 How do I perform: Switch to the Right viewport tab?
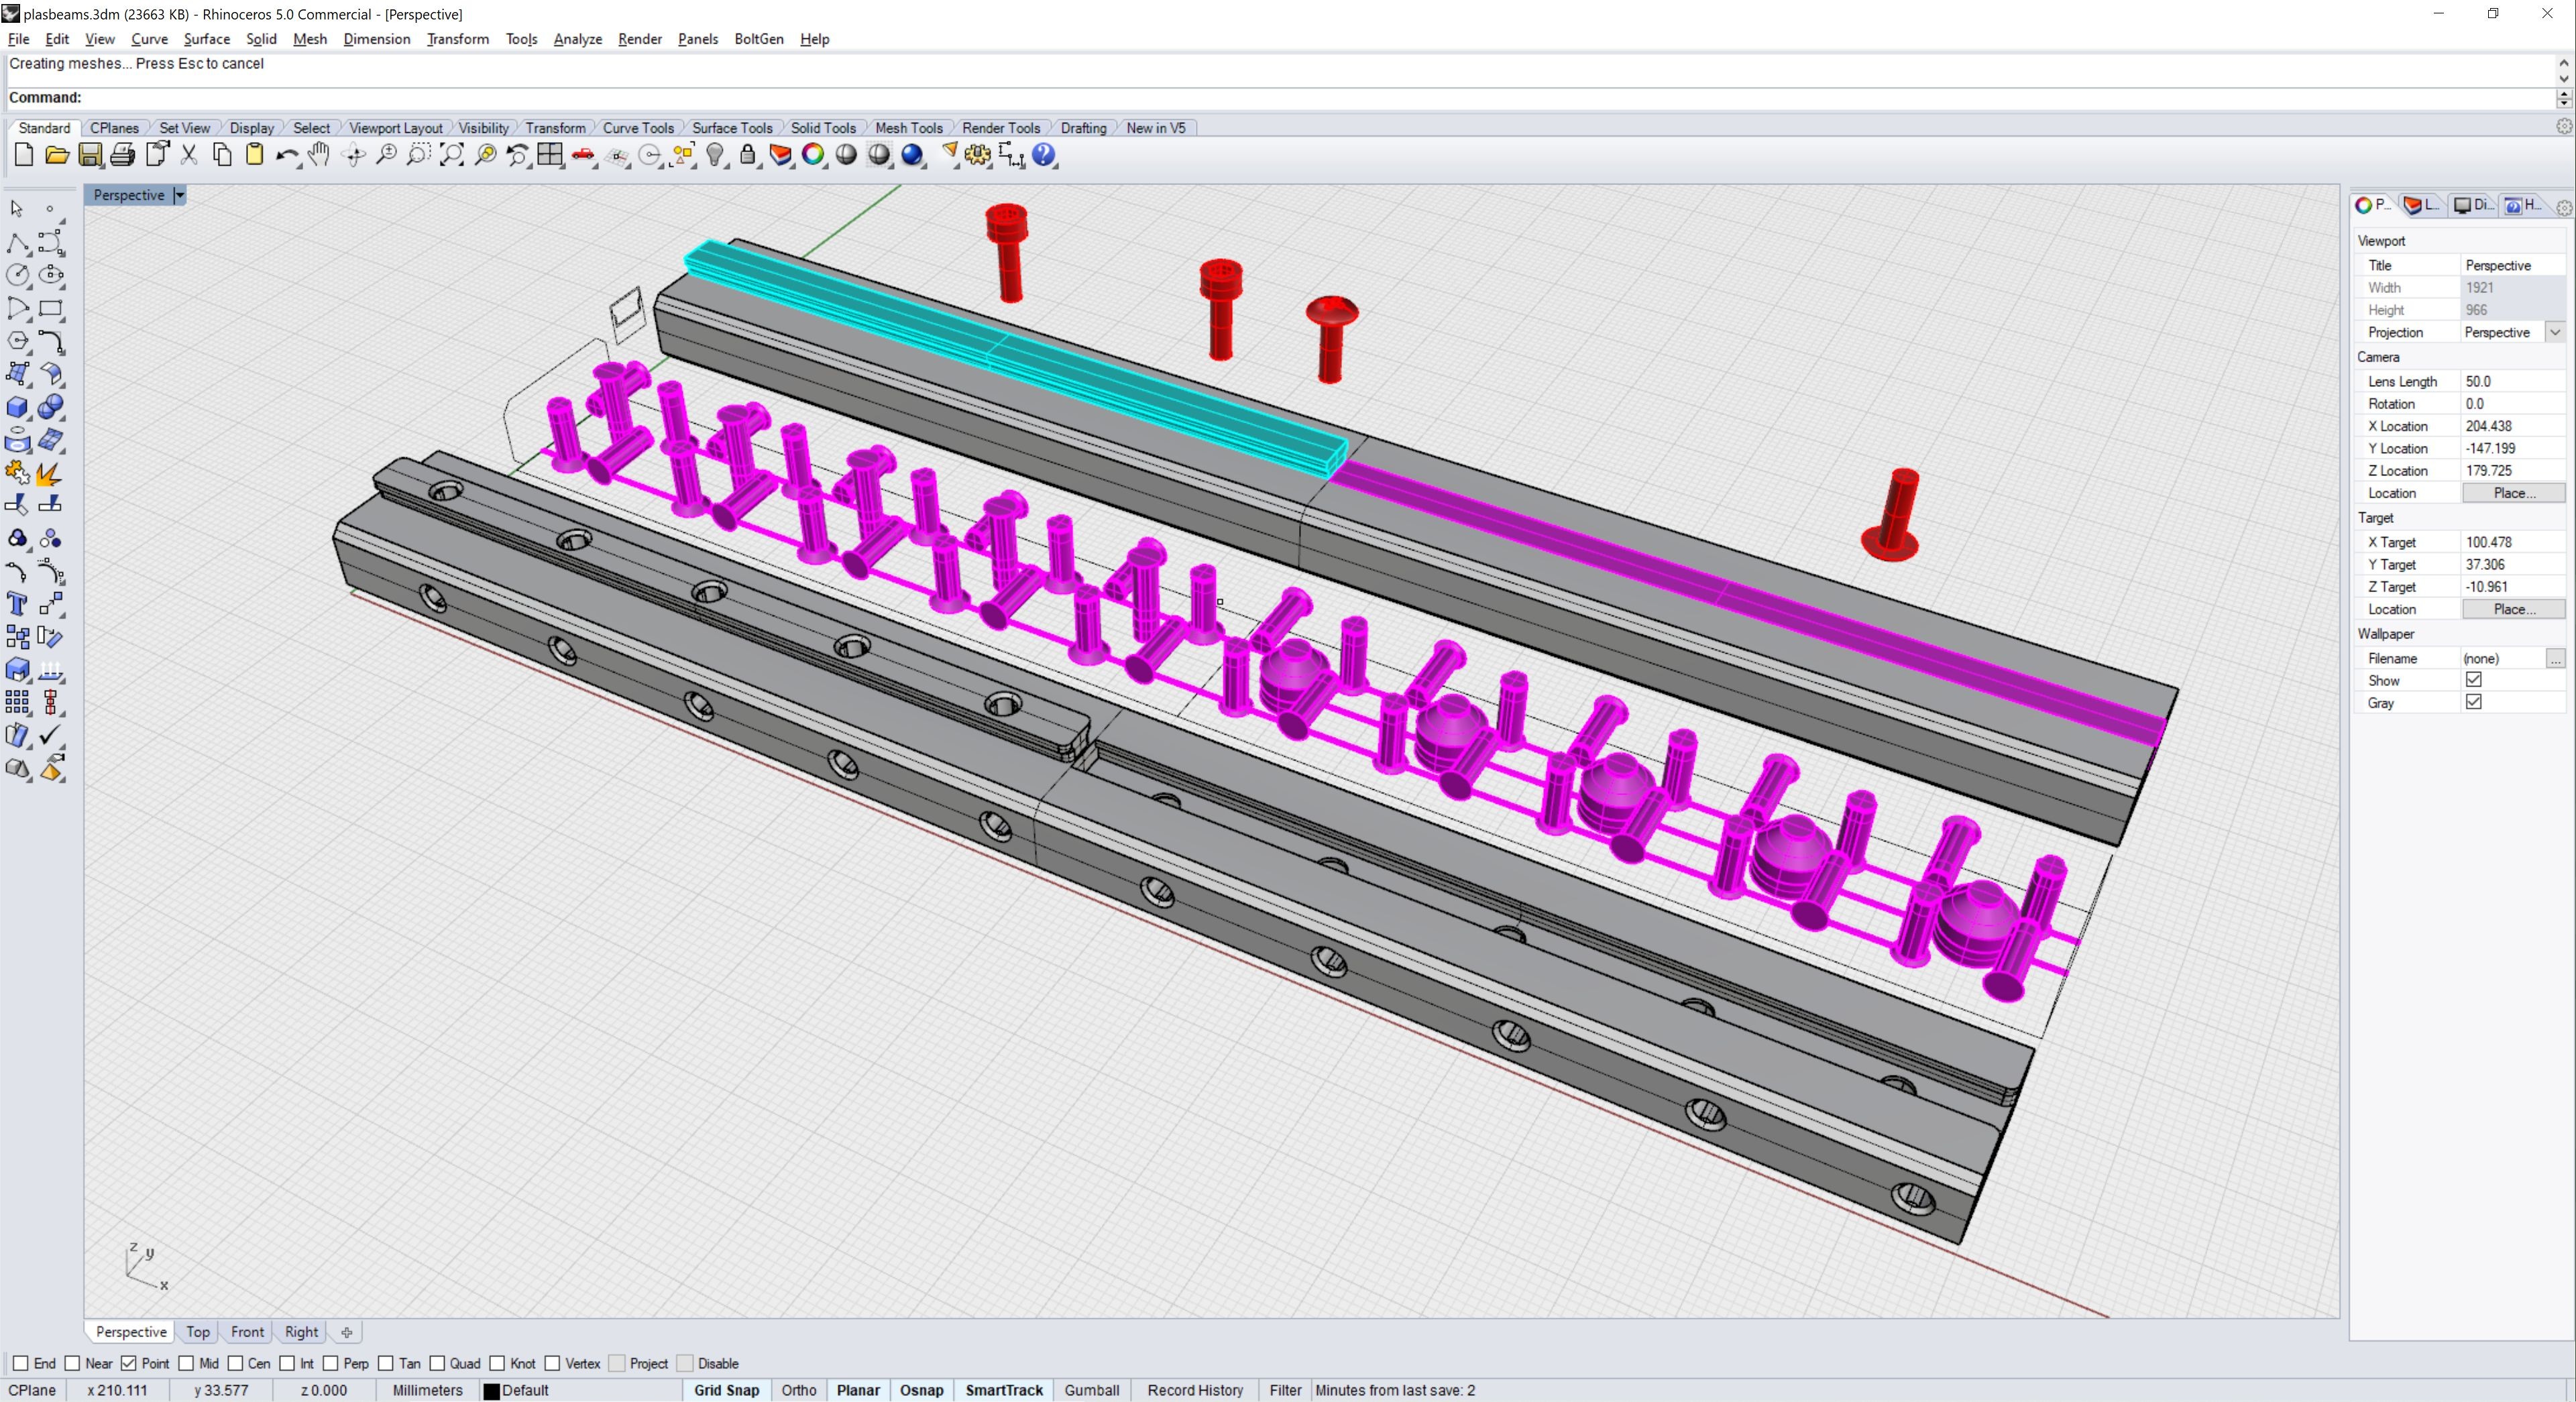click(301, 1332)
